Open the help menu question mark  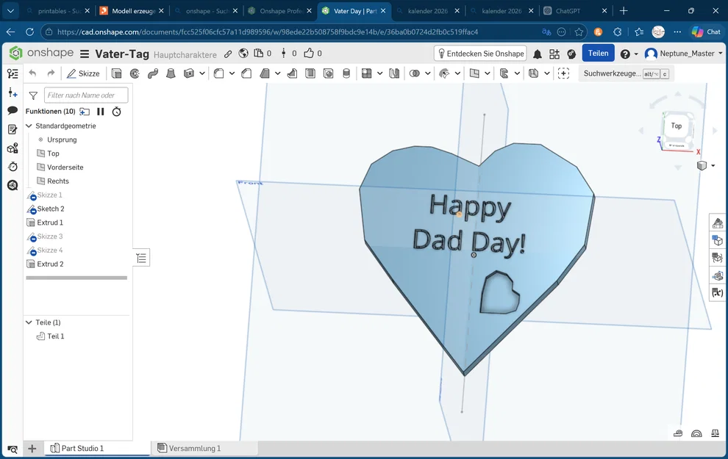click(x=625, y=54)
